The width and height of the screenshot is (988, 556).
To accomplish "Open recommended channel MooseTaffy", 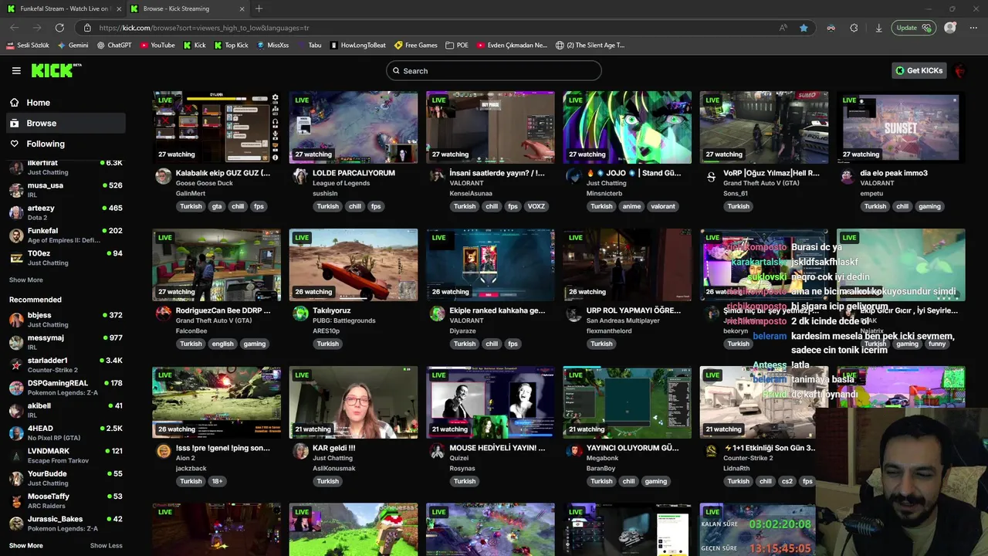I will coord(65,500).
